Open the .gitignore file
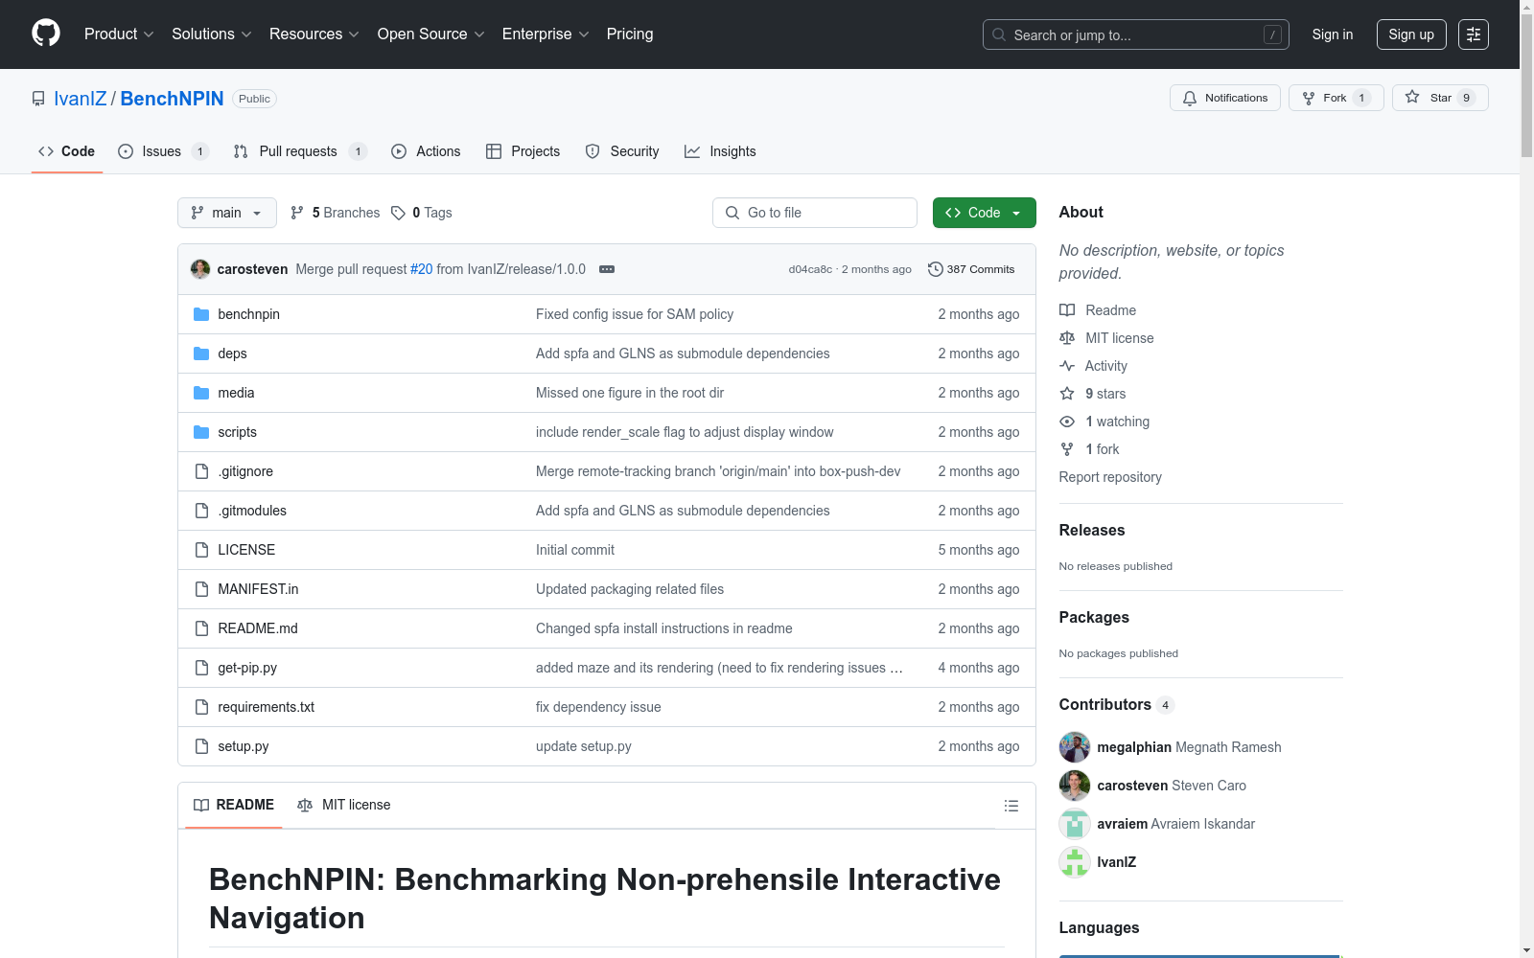 point(245,471)
